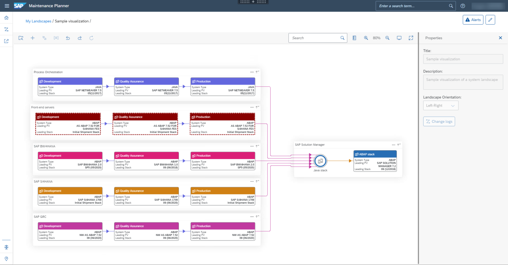Open the hamburger navigation menu
The width and height of the screenshot is (508, 265).
pos(7,6)
